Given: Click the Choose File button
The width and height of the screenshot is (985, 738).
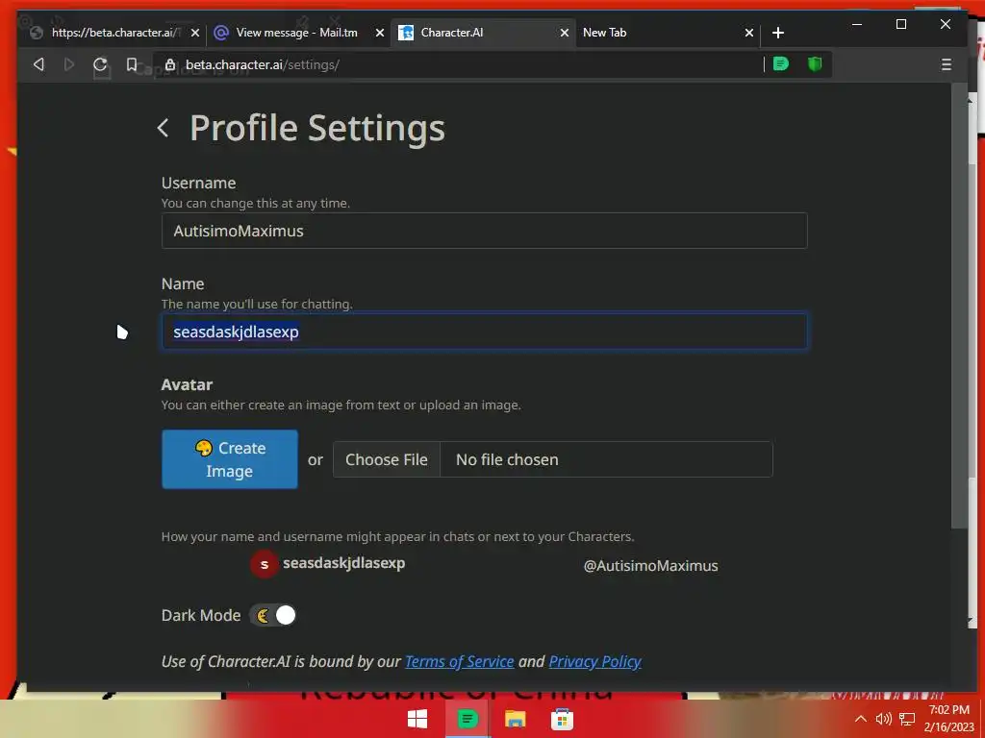Looking at the screenshot, I should 387,459.
